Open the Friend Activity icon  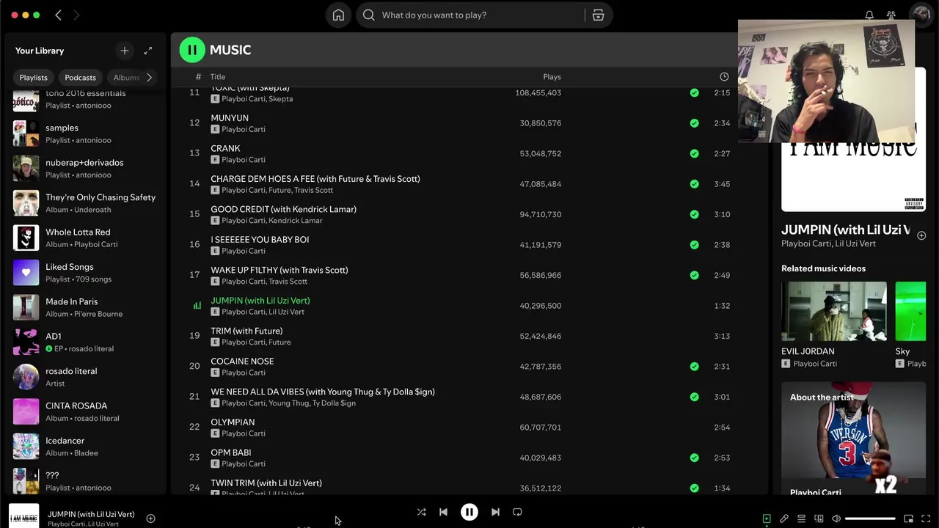click(891, 15)
